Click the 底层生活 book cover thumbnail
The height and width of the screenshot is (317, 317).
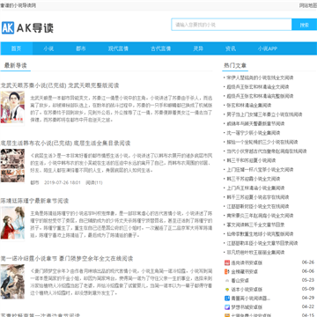click(12, 166)
